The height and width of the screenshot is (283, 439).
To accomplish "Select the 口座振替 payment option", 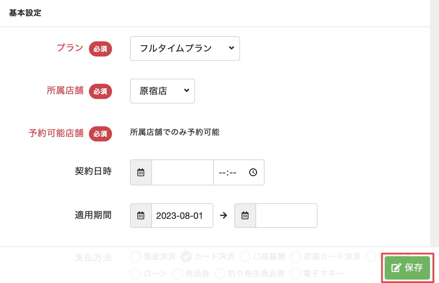I will click(245, 257).
